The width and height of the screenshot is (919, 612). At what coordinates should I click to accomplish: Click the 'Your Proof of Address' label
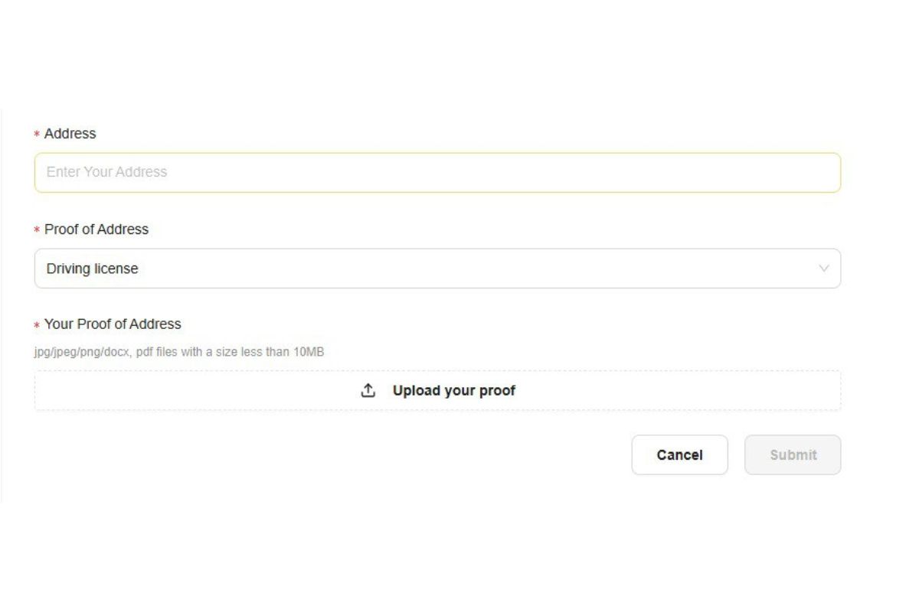click(113, 324)
